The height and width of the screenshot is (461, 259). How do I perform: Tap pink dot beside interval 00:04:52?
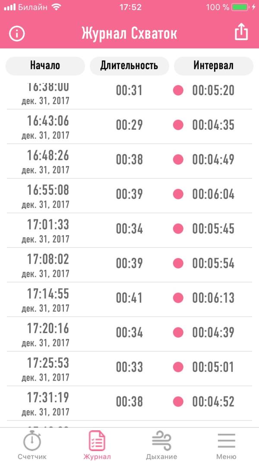tap(178, 402)
